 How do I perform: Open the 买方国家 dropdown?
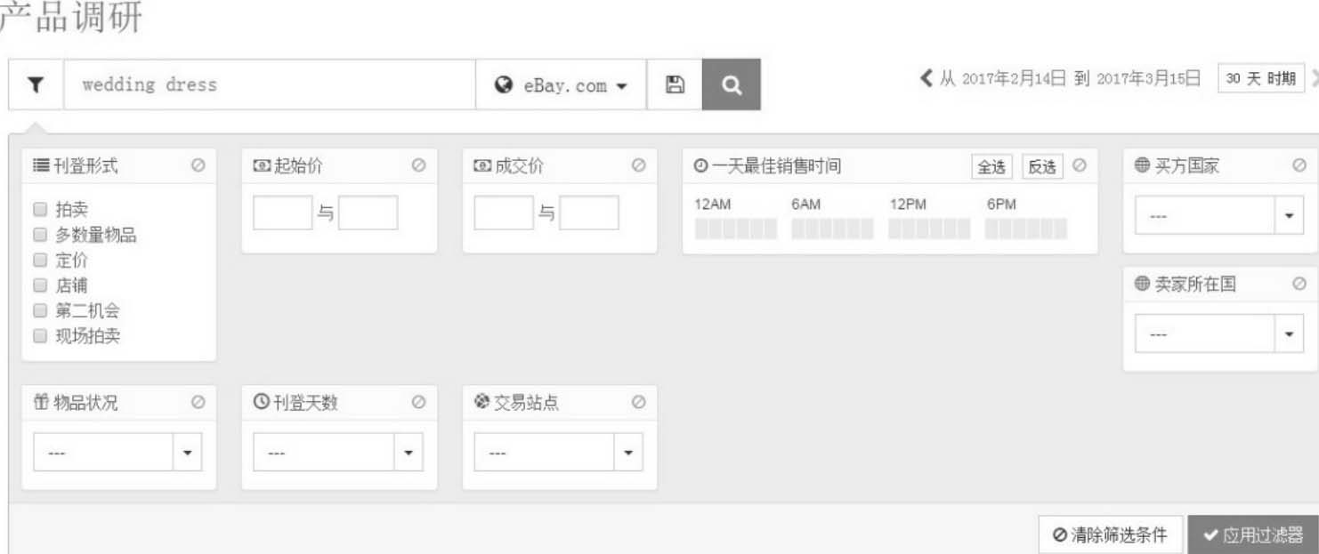[x=1218, y=215]
